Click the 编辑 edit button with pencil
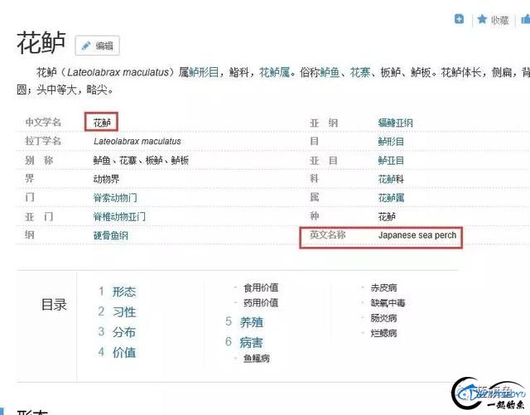The height and width of the screenshot is (415, 530). [98, 46]
